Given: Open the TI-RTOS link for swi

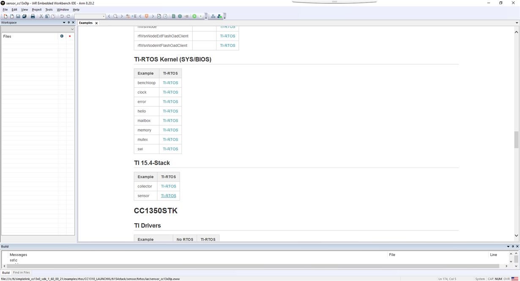Looking at the screenshot, I should tap(170, 149).
